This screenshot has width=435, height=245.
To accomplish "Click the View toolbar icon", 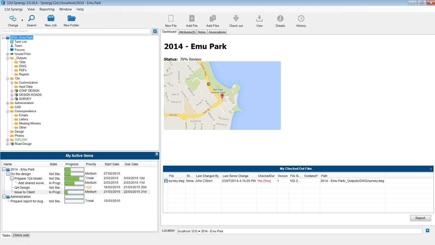I will (260, 18).
